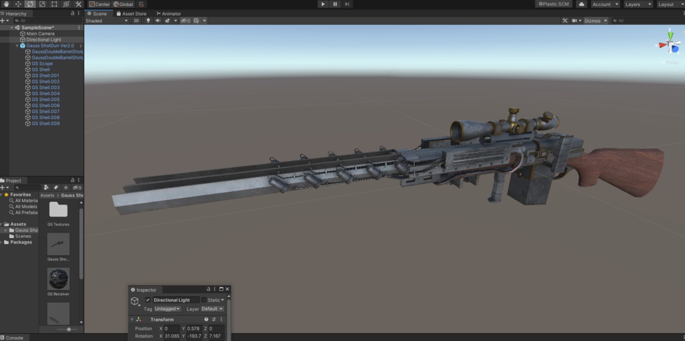Collapse the Transform component foldout
The width and height of the screenshot is (685, 341).
(x=132, y=319)
